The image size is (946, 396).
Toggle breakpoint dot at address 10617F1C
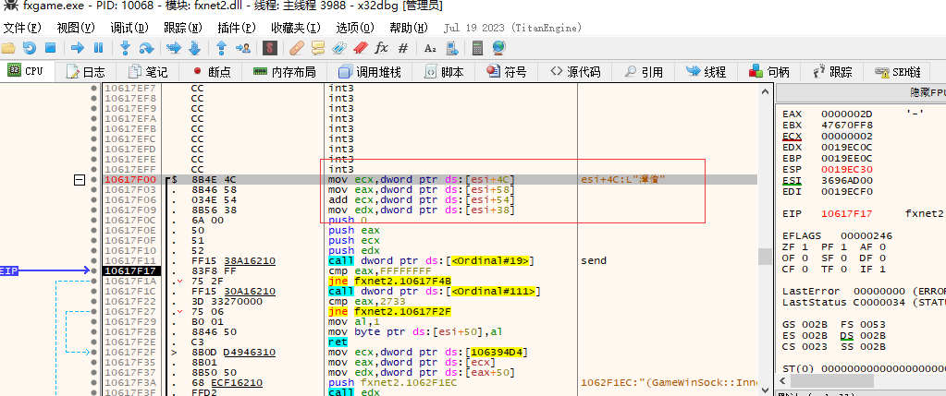click(93, 292)
